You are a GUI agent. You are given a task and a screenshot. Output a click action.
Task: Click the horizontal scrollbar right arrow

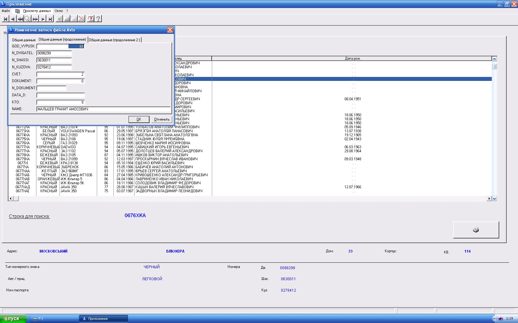pyautogui.click(x=489, y=199)
